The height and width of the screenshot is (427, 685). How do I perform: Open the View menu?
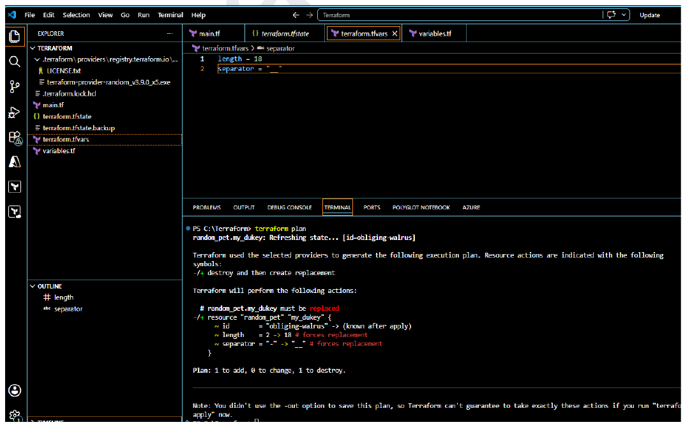pyautogui.click(x=105, y=15)
